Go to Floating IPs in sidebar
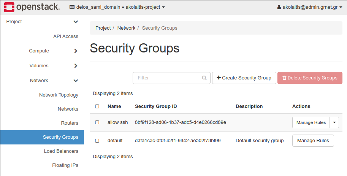The image size is (347, 176). pyautogui.click(x=65, y=165)
